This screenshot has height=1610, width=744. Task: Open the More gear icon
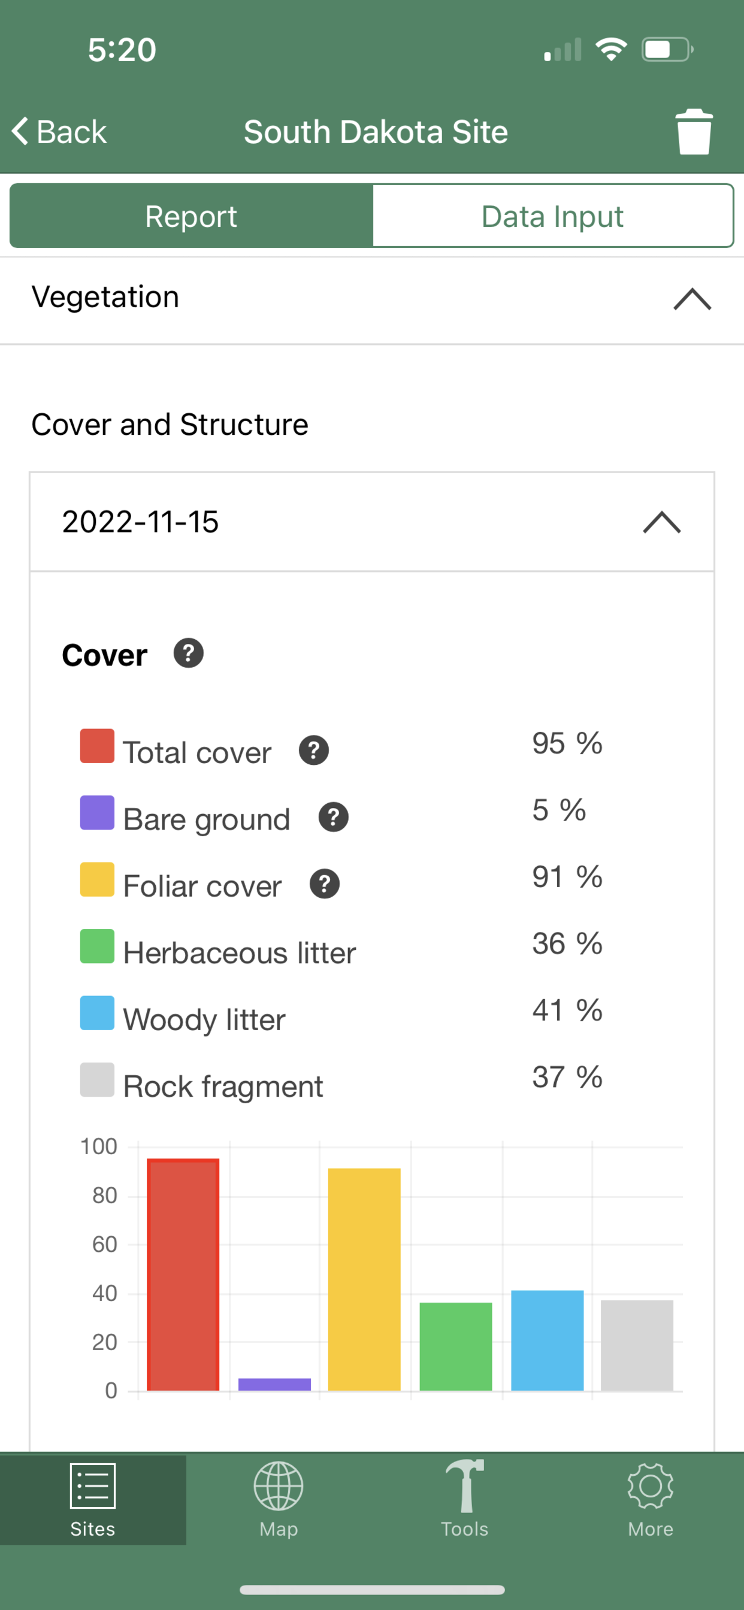(x=651, y=1485)
